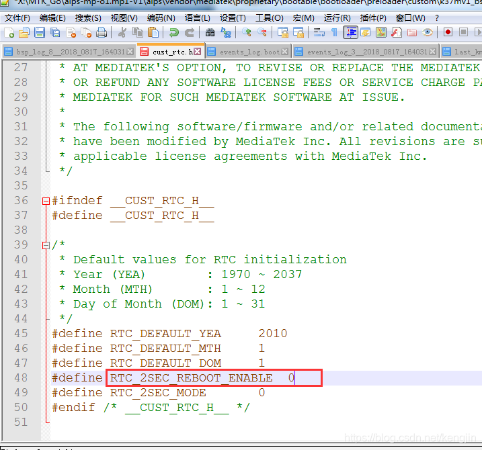Image resolution: width=482 pixels, height=450 pixels.
Task: Stop macro recording with the square icon
Action: pyautogui.click(x=464, y=32)
